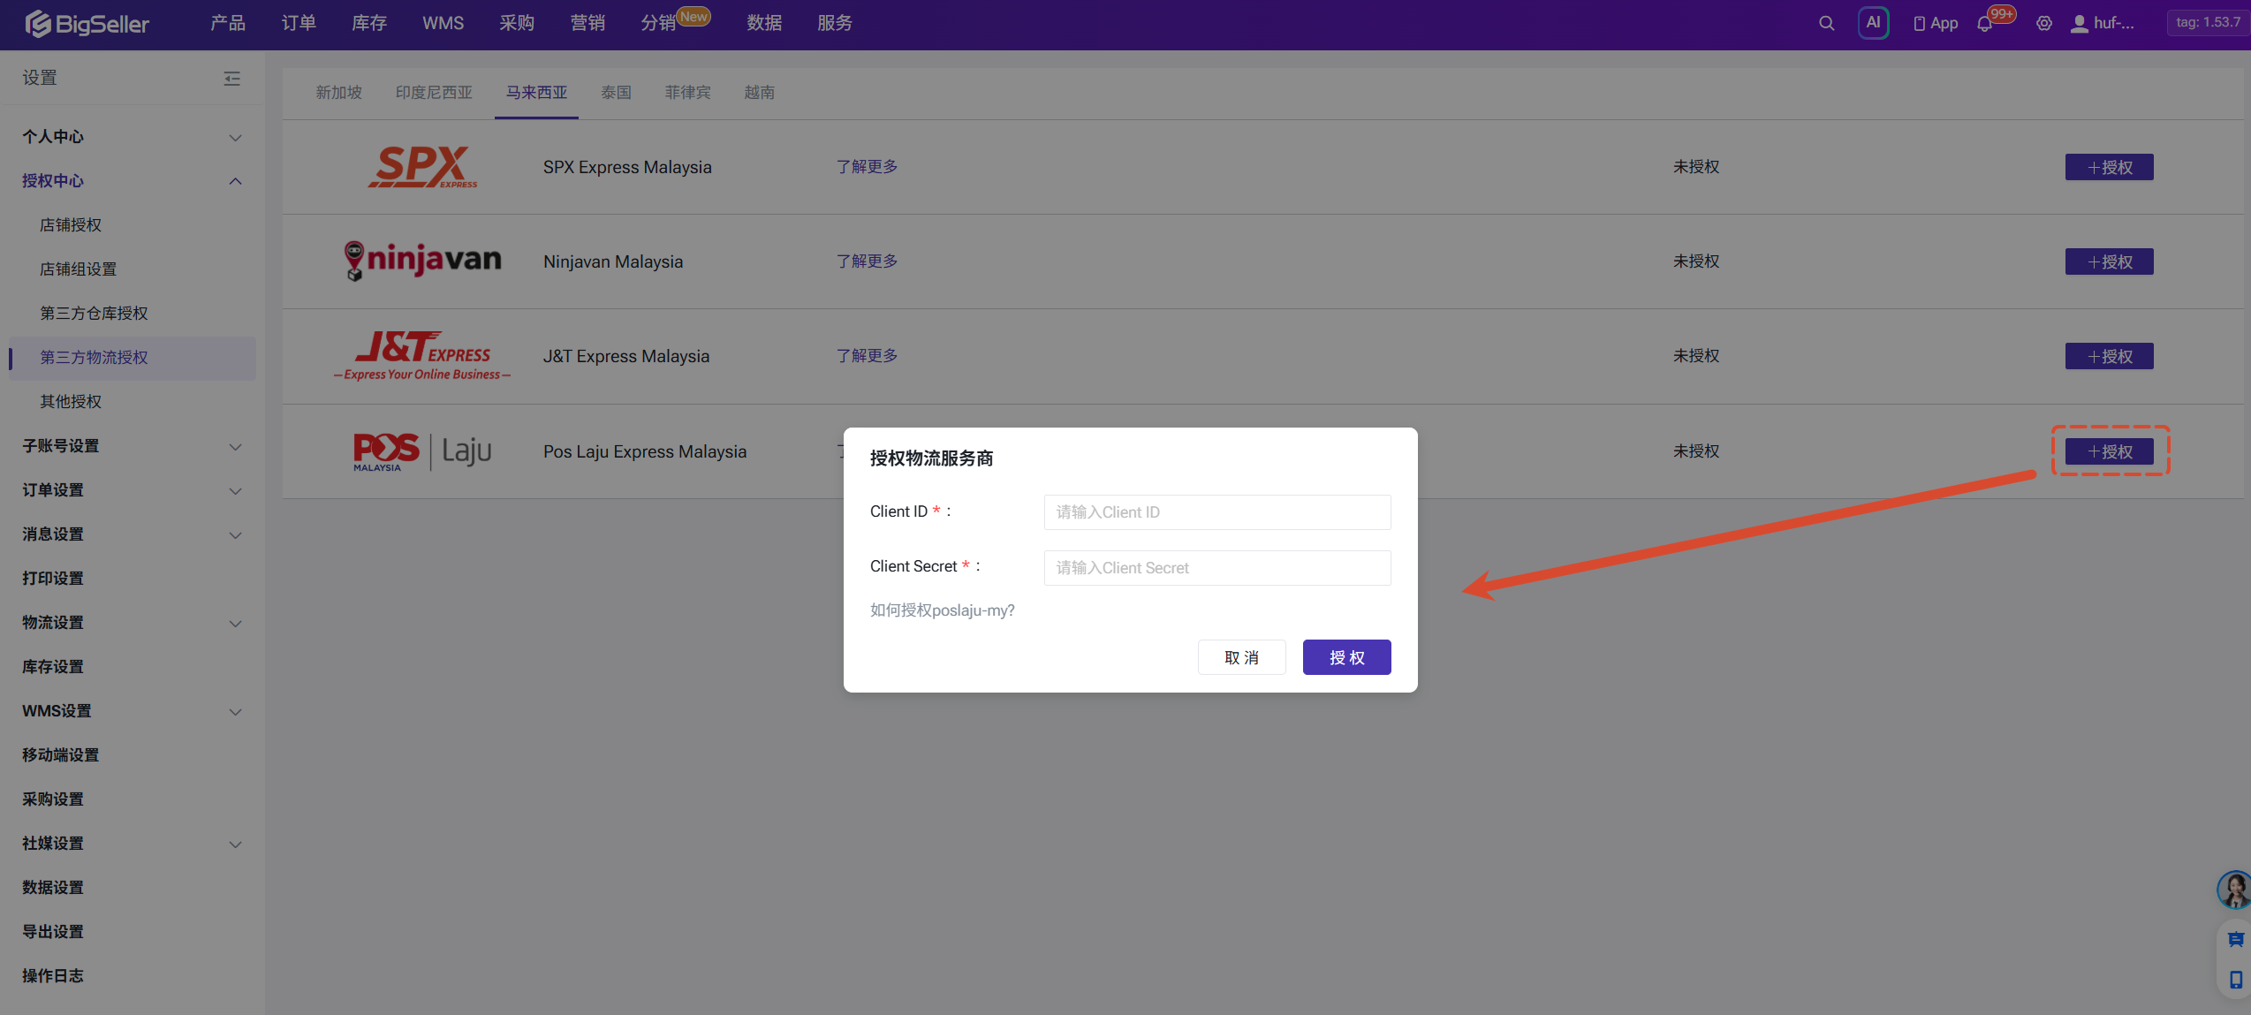
Task: Click the Pos Laju logo
Action: [422, 451]
